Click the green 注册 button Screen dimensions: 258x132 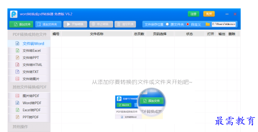point(194,14)
